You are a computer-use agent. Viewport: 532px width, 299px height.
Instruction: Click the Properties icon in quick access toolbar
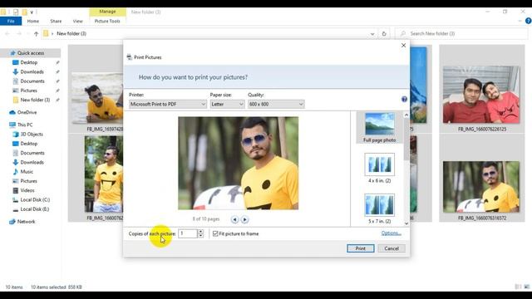[16, 12]
